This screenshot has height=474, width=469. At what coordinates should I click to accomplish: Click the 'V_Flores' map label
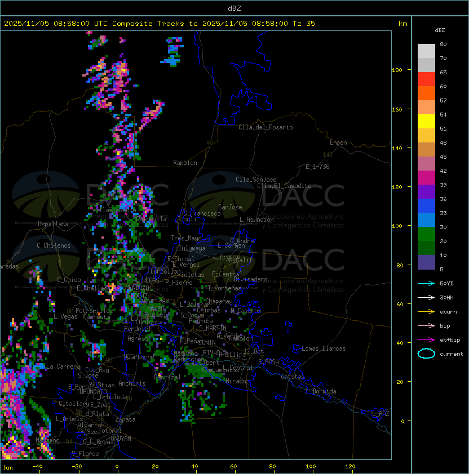85,454
